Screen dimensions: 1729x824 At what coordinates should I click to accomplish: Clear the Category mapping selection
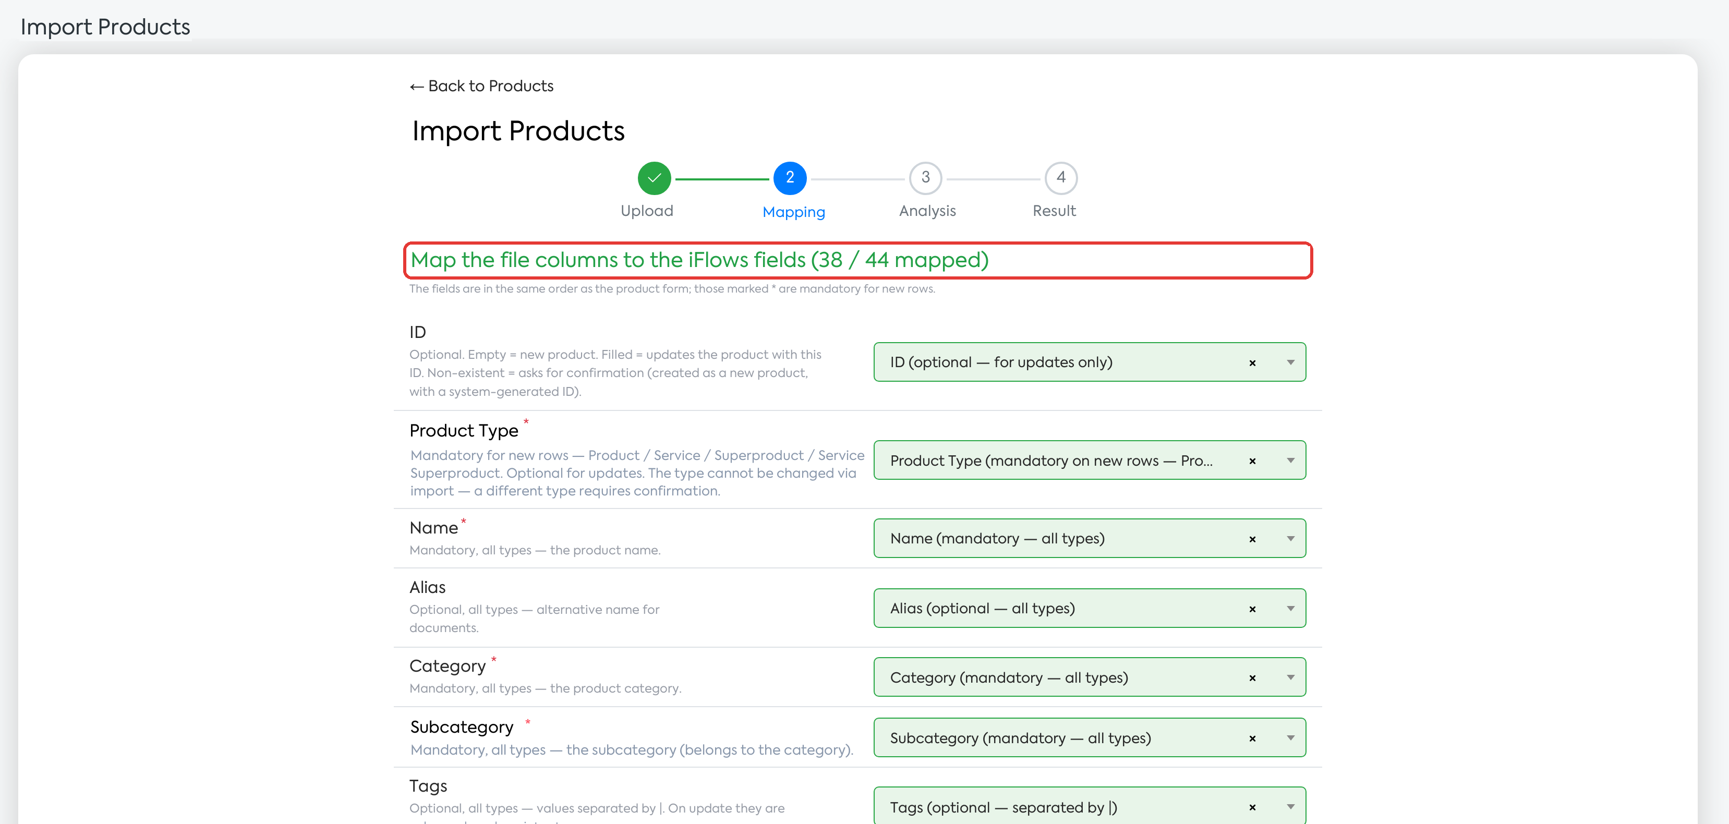click(1252, 678)
